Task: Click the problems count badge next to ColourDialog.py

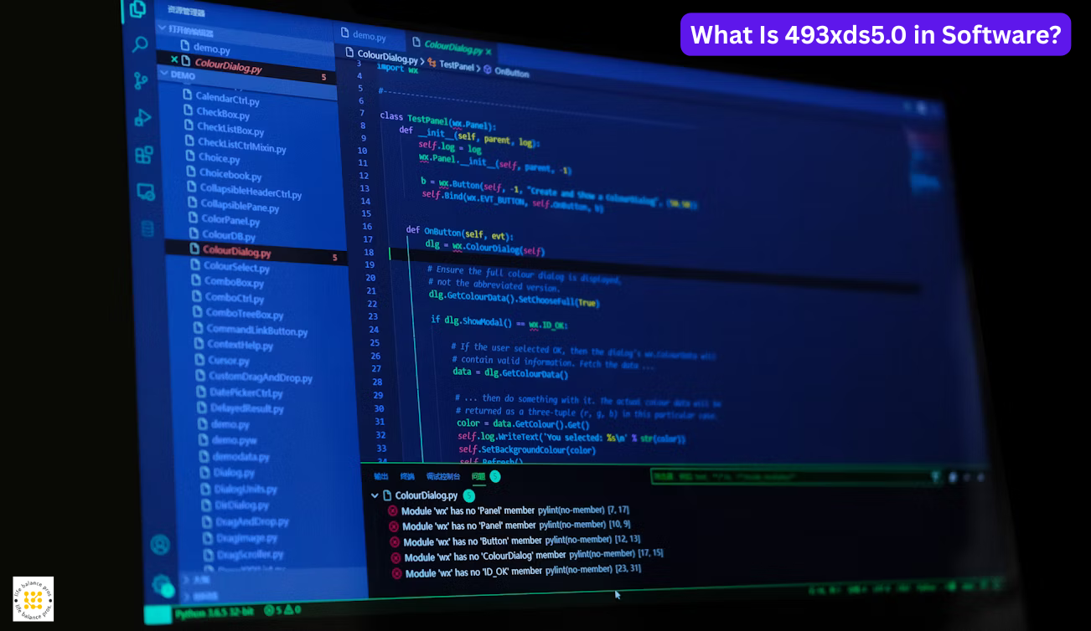Action: (468, 495)
